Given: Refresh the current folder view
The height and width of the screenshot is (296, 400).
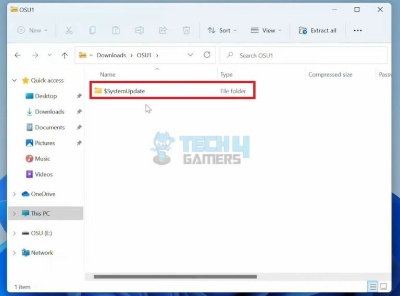Looking at the screenshot, I should (207, 55).
